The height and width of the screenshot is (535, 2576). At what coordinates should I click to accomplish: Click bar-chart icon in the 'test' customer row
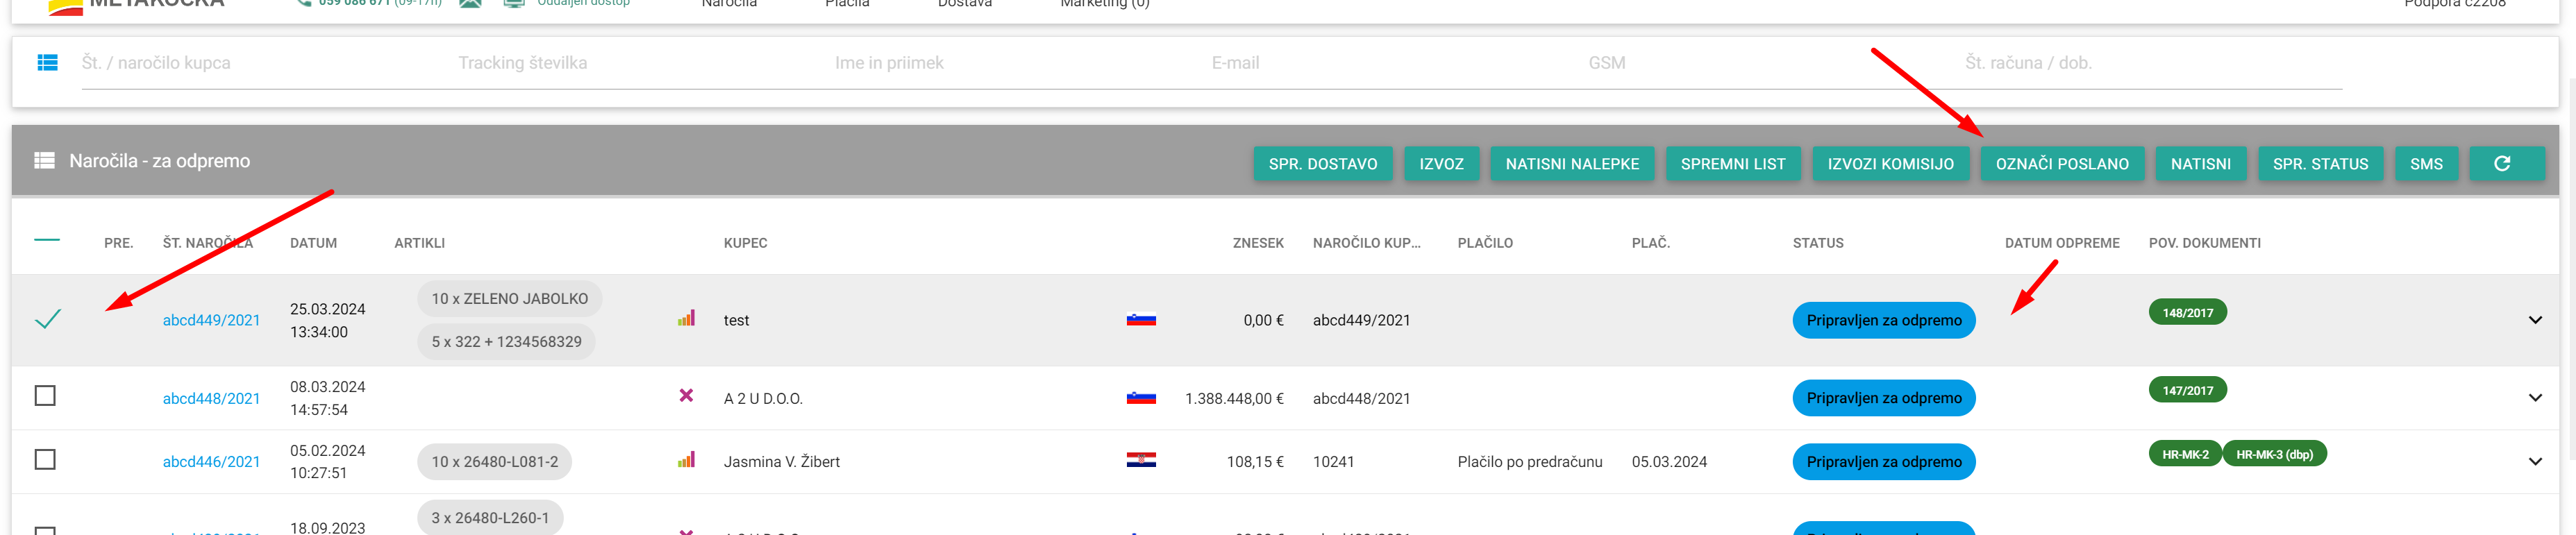(686, 319)
